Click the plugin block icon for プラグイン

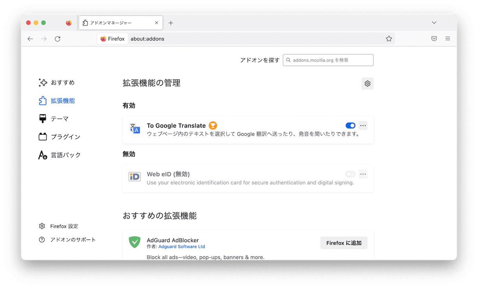coord(42,137)
